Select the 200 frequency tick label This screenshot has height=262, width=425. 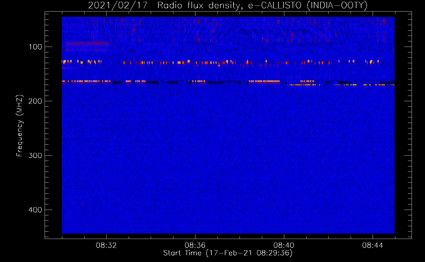35,101
